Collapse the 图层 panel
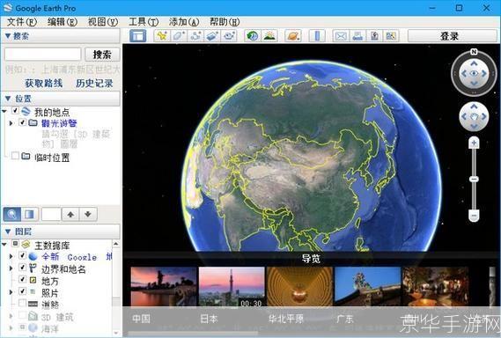Viewport: 501px width, 338px height. pyautogui.click(x=8, y=231)
